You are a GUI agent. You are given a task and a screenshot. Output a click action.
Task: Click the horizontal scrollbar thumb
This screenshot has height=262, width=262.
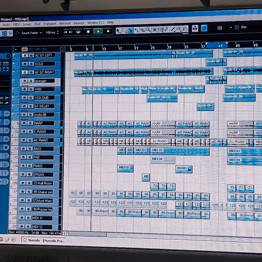(x=88, y=234)
